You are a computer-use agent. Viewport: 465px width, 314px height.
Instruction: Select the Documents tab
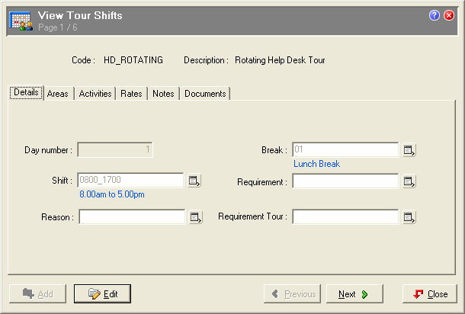point(205,94)
